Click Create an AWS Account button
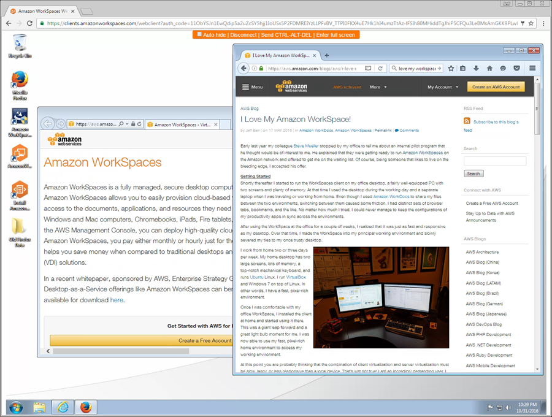The image size is (552, 417). pyautogui.click(x=496, y=86)
